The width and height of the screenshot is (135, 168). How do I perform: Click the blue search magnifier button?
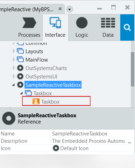[127, 28]
